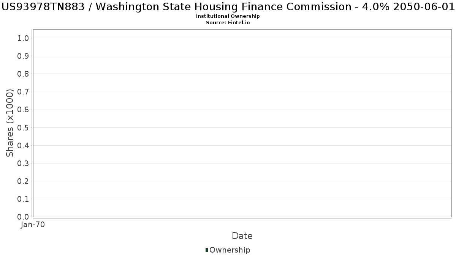Click the 0.7 y-axis tick label

(x=23, y=92)
